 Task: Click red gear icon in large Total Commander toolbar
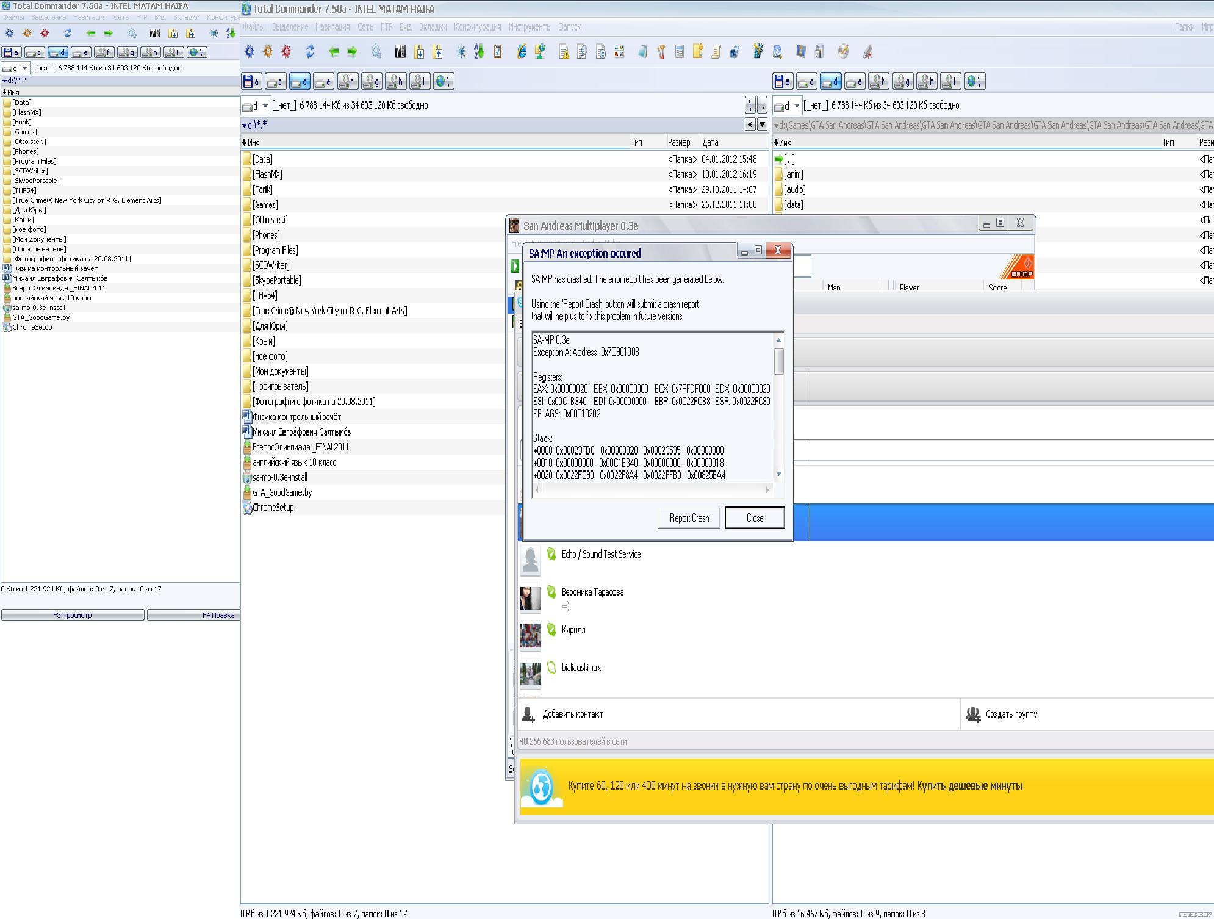point(286,52)
